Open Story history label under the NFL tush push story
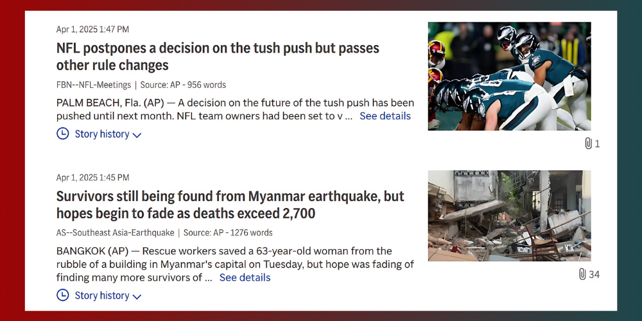642x321 pixels. click(102, 134)
